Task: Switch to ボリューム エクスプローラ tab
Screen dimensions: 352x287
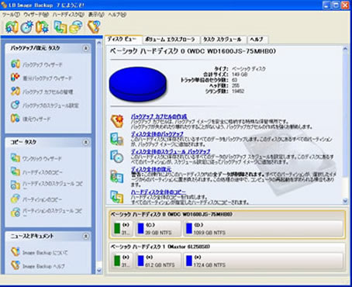Action: (x=170, y=40)
